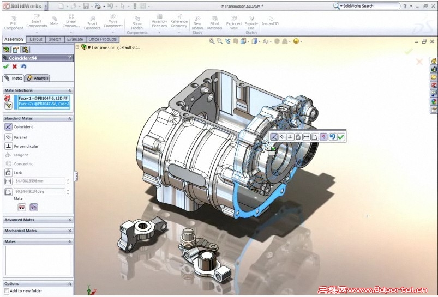The image size is (438, 297).
Task: Select the Mates tab in PropertyManager
Action: click(x=14, y=78)
